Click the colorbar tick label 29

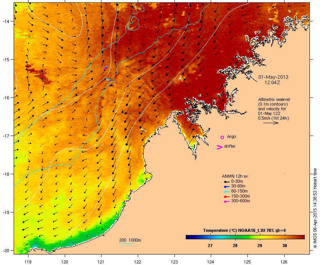pyautogui.click(x=260, y=246)
